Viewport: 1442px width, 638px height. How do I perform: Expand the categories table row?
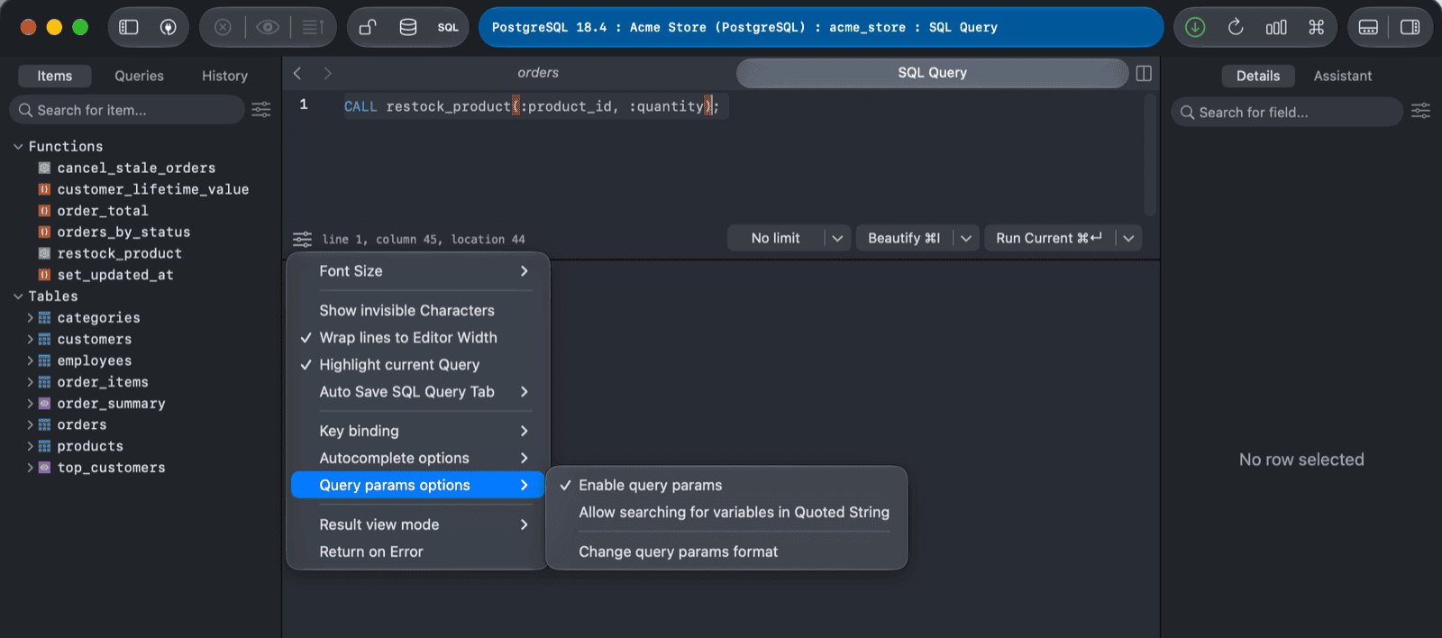pos(30,317)
